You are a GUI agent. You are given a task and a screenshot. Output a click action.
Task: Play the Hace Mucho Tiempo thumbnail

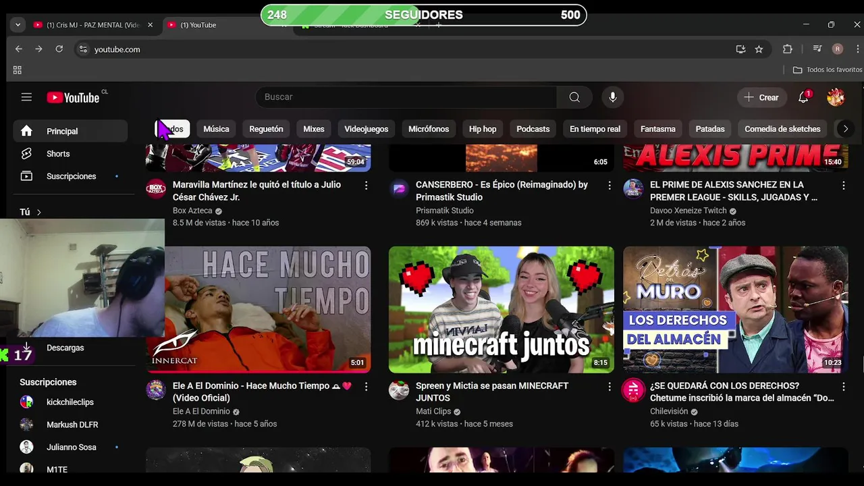(259, 309)
